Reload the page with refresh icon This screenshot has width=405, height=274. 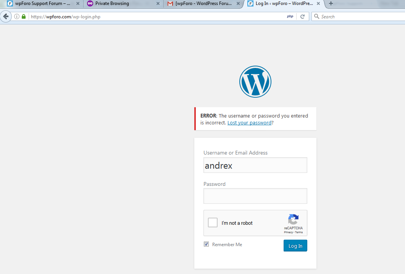click(x=302, y=17)
